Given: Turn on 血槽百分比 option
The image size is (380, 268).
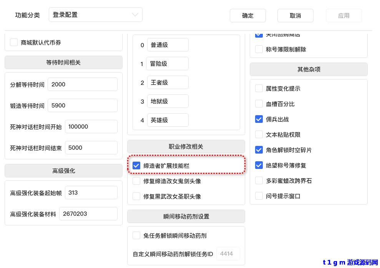Looking at the screenshot, I should tap(259, 104).
